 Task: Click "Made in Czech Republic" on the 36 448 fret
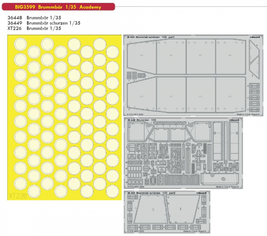pyautogui.click(x=227, y=187)
